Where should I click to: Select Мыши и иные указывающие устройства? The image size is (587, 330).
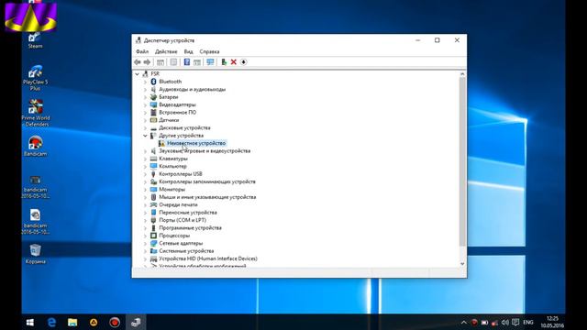coord(207,197)
